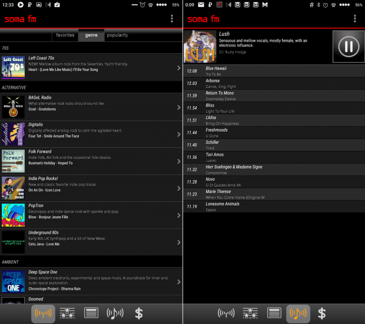Tap Lush album cover artwork

coord(200,47)
